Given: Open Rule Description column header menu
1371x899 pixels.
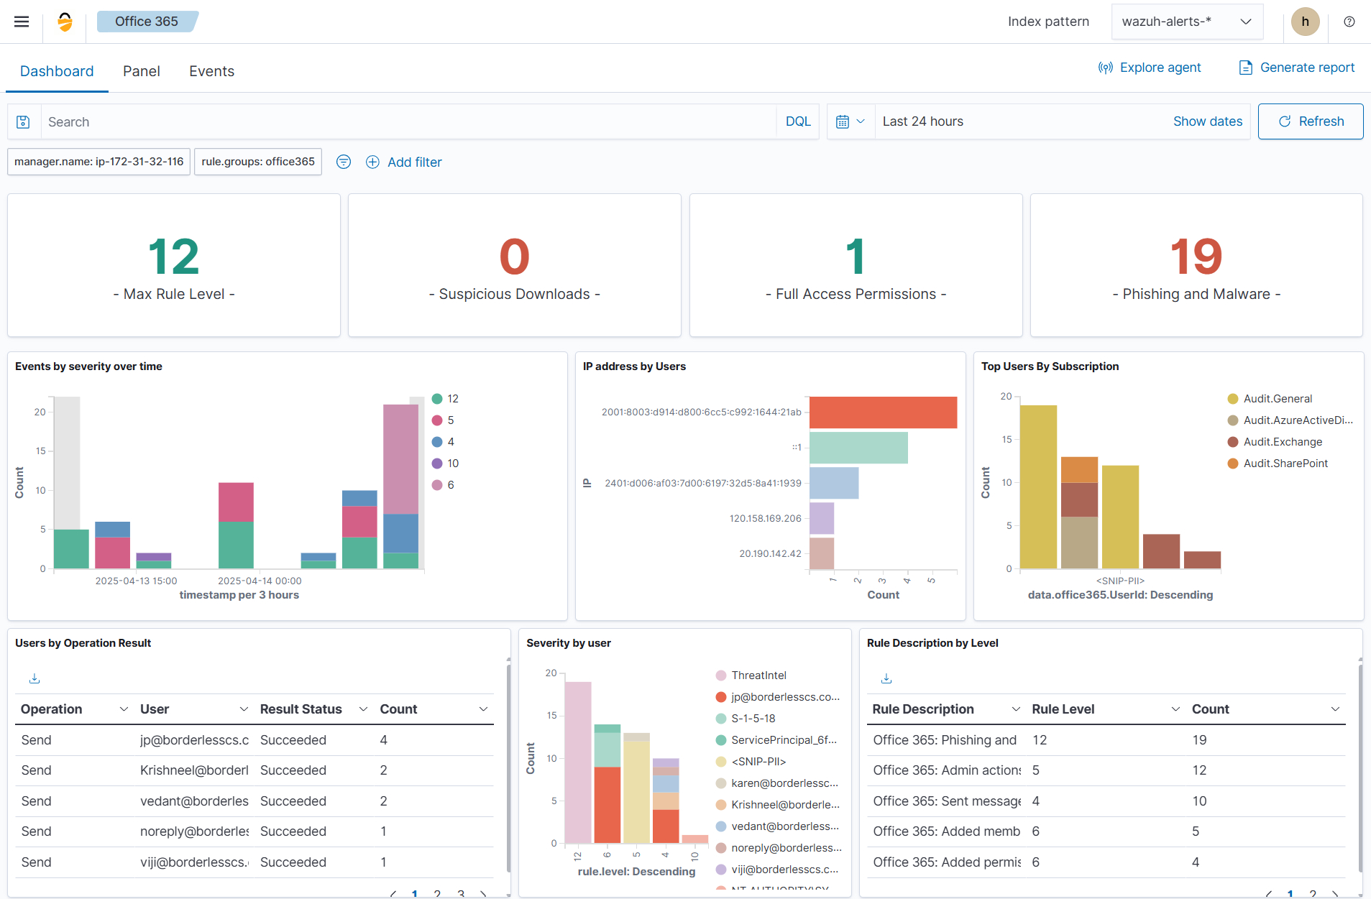Looking at the screenshot, I should (x=1016, y=709).
